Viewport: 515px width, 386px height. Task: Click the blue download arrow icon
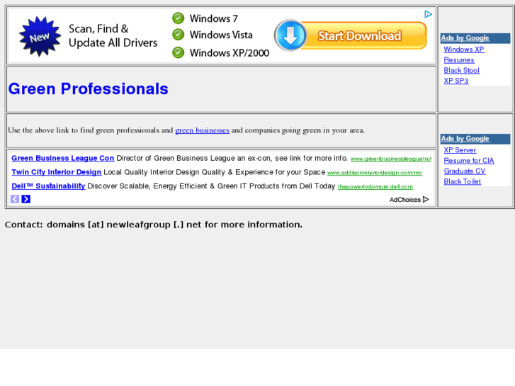[x=290, y=35]
